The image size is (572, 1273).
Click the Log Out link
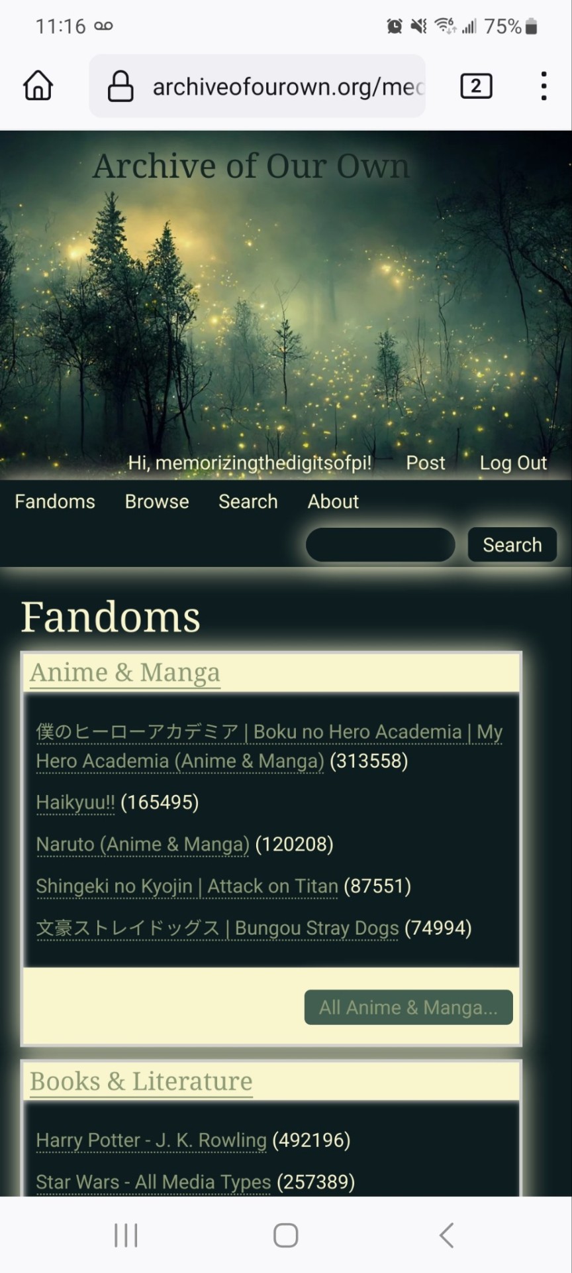[x=513, y=463]
